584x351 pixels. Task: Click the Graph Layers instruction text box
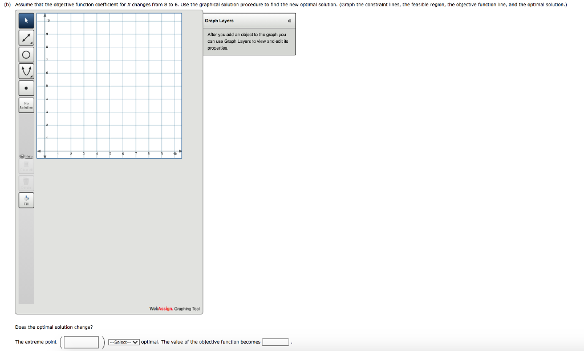click(249, 41)
